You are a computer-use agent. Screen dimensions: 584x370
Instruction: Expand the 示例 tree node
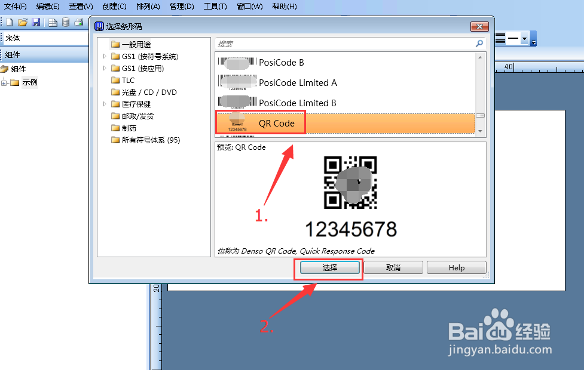[x=4, y=83]
